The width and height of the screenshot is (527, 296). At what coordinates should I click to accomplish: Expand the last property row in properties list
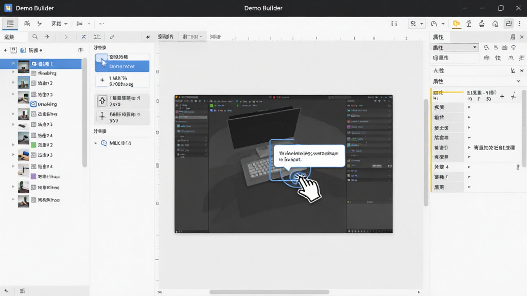[x=469, y=187]
